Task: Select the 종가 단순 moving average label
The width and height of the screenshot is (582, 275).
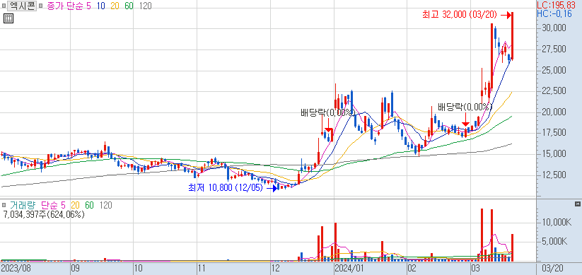Action: tap(65, 6)
